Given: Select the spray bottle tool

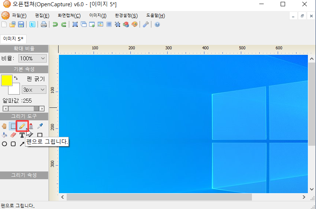Looking at the screenshot, I should 31,126.
